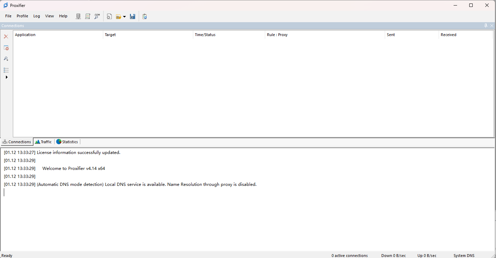
Task: Launch Proxy Checker clipboard icon
Action: click(145, 16)
